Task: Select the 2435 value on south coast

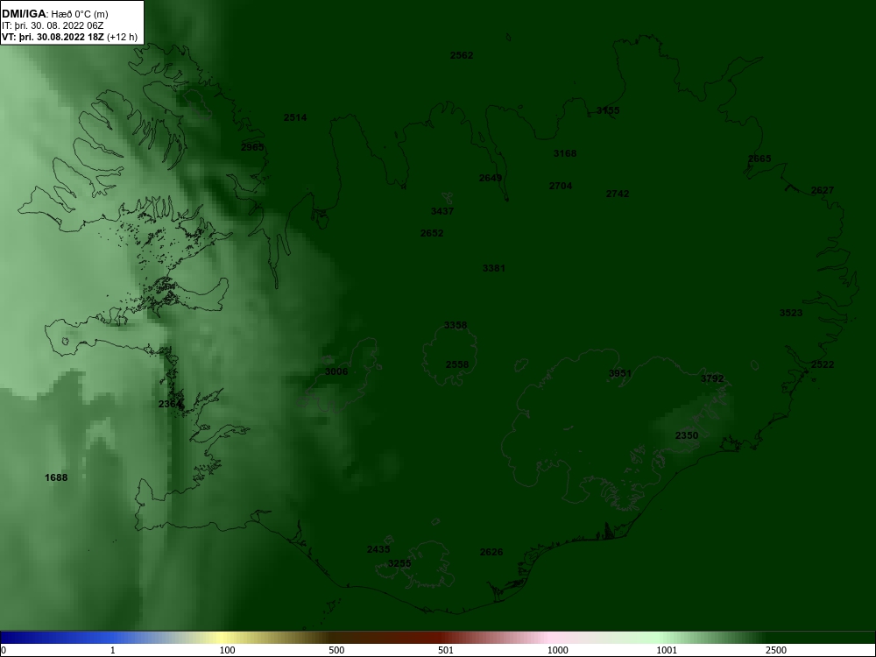Action: tap(378, 549)
